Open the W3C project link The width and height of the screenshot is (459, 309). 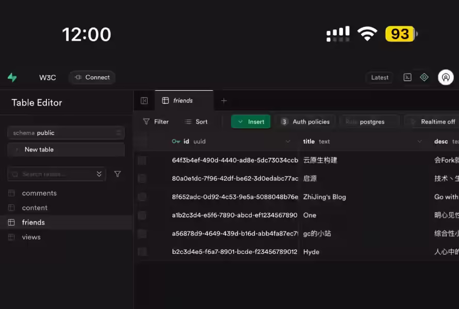pos(47,77)
